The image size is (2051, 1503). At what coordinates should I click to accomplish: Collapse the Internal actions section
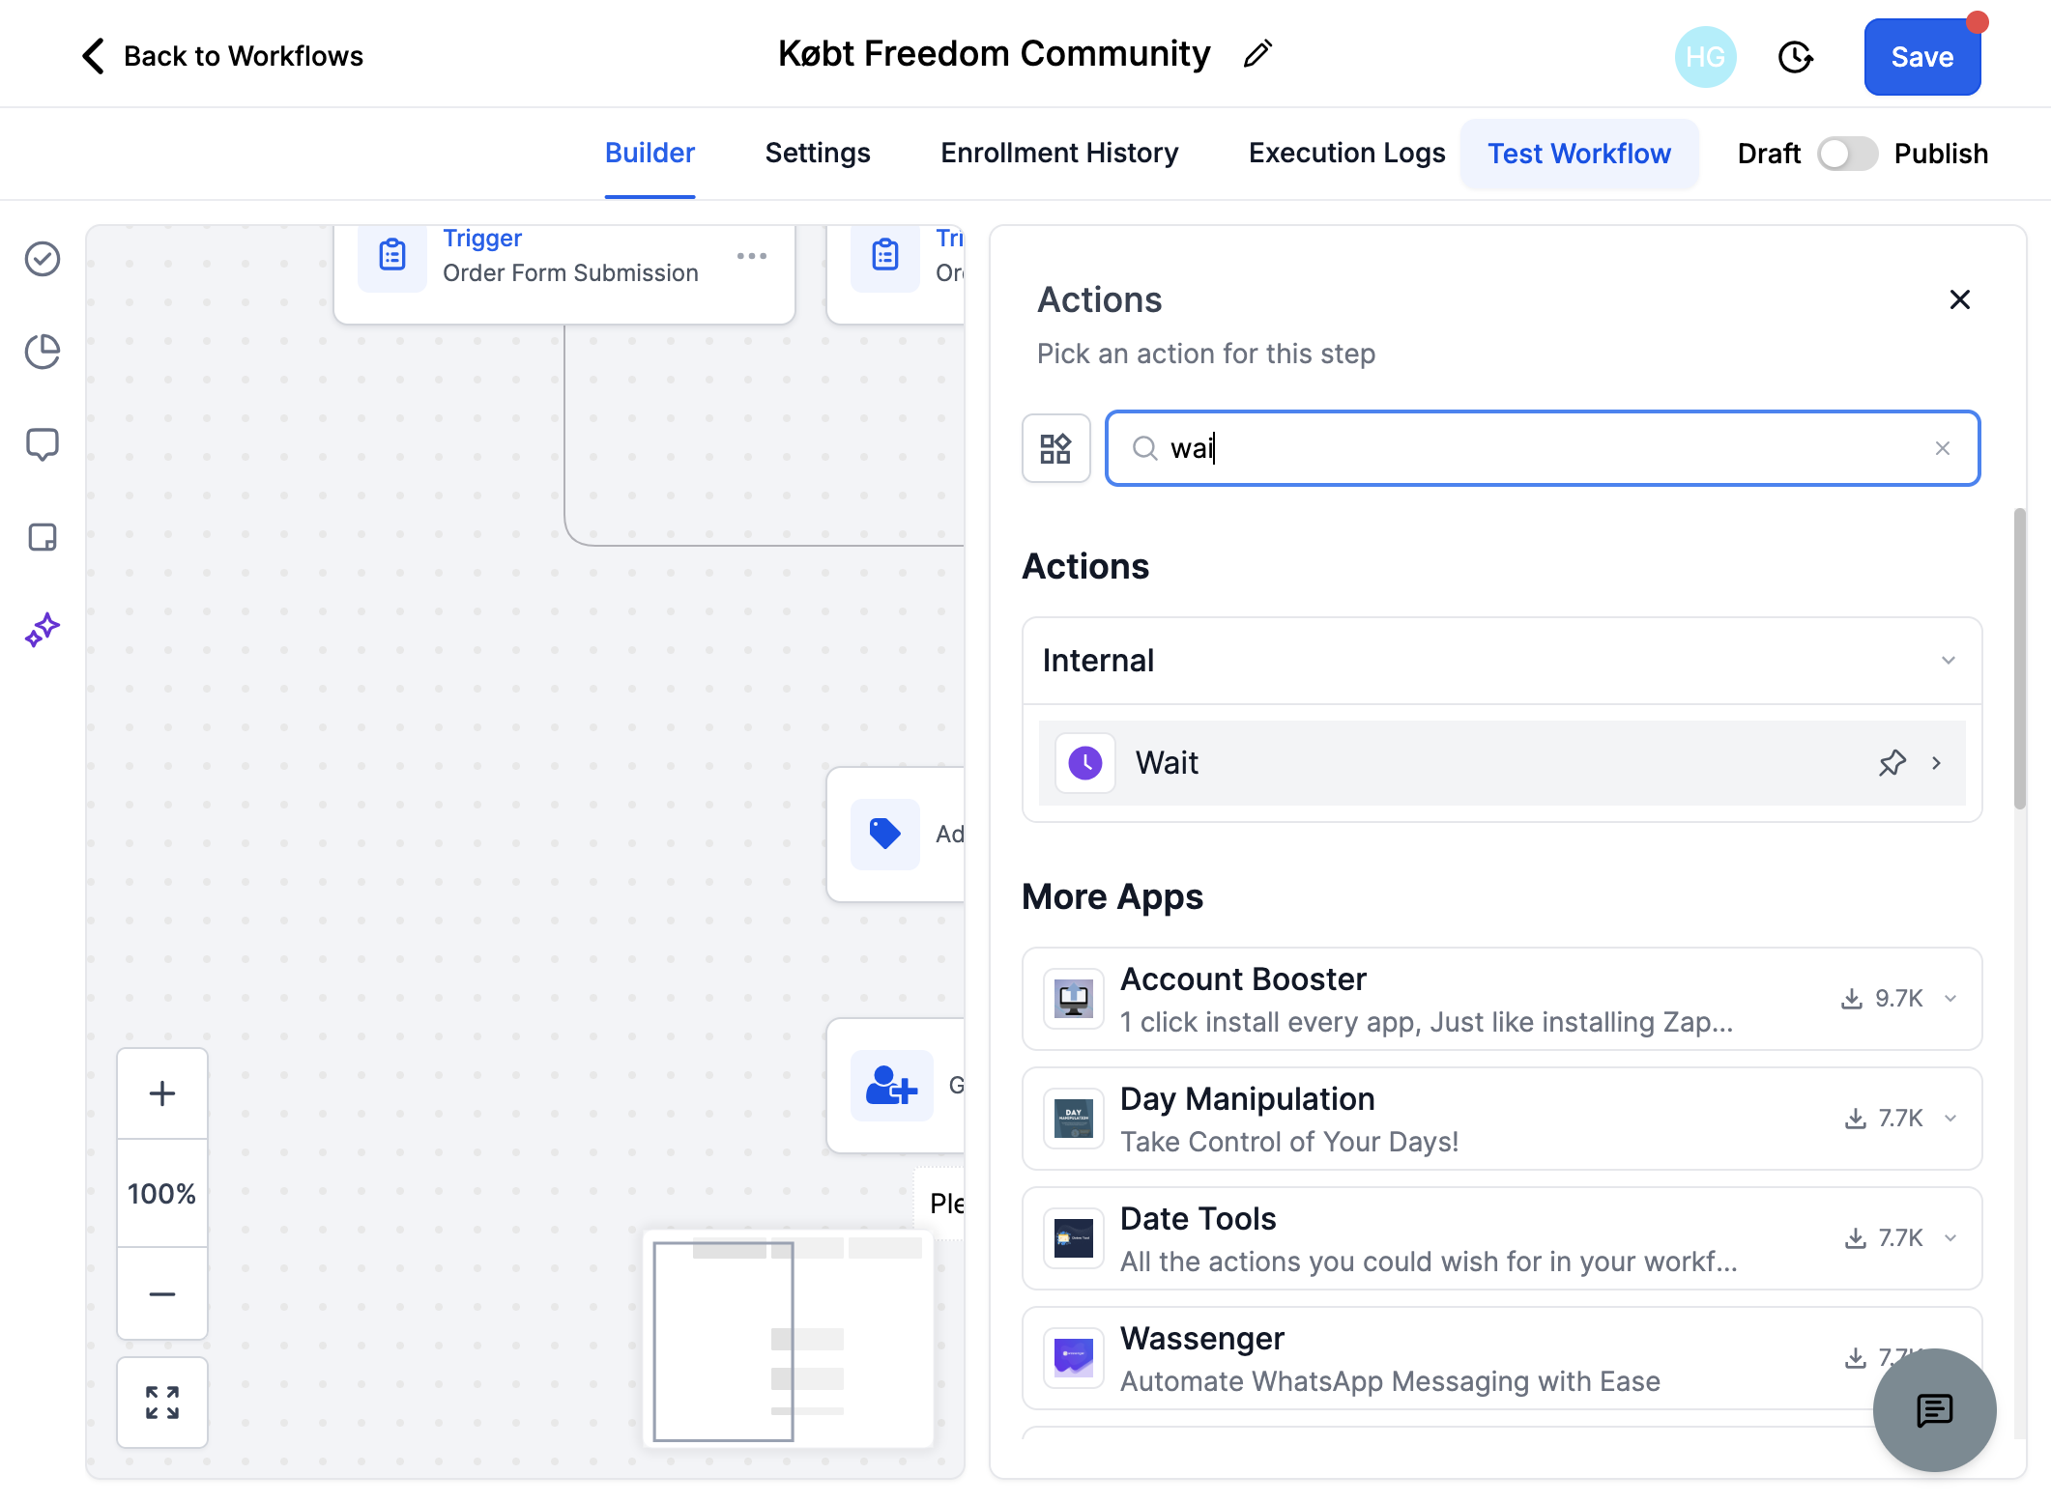click(1949, 661)
